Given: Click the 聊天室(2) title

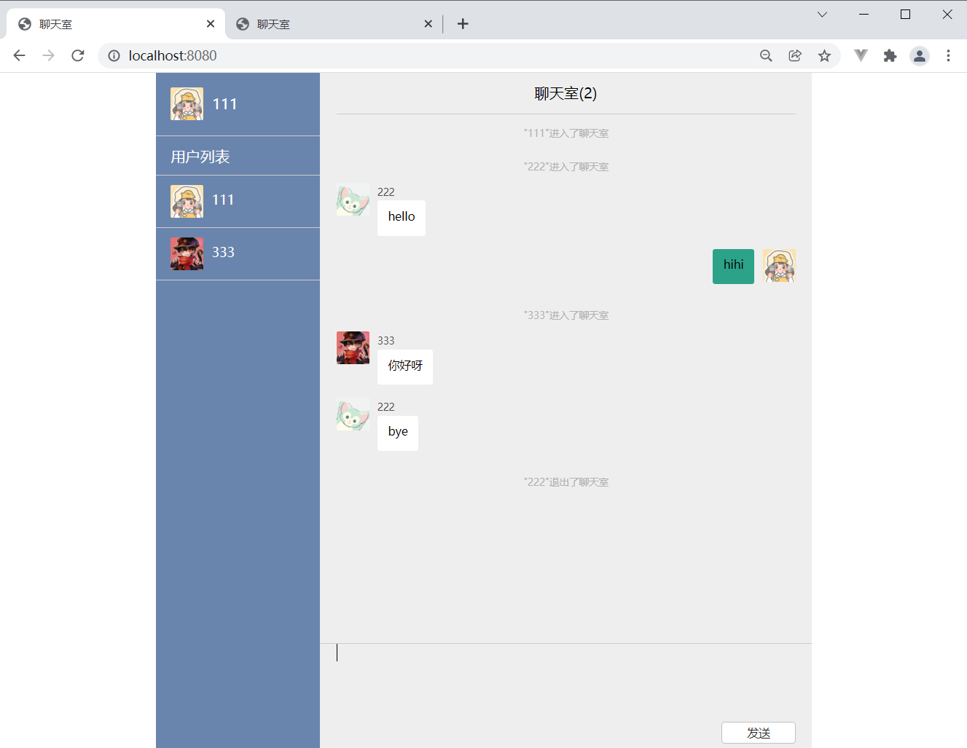Looking at the screenshot, I should pos(565,93).
